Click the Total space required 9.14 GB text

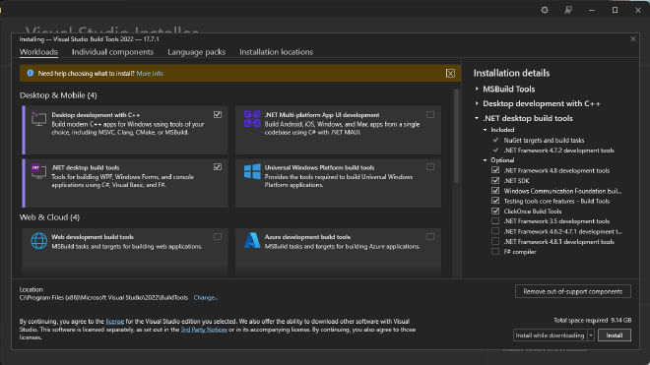coord(592,320)
